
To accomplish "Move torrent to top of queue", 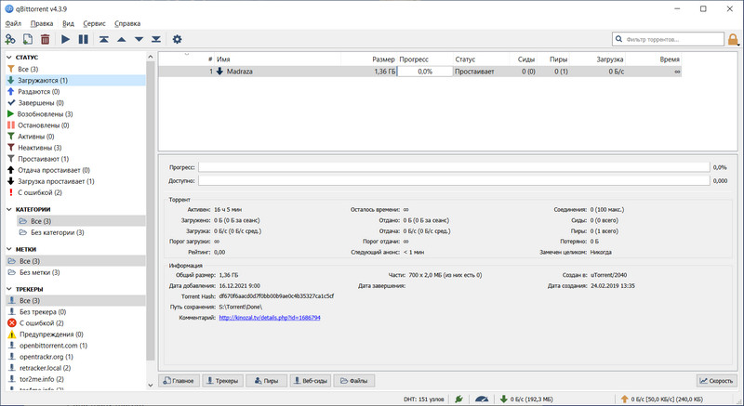I will [104, 39].
